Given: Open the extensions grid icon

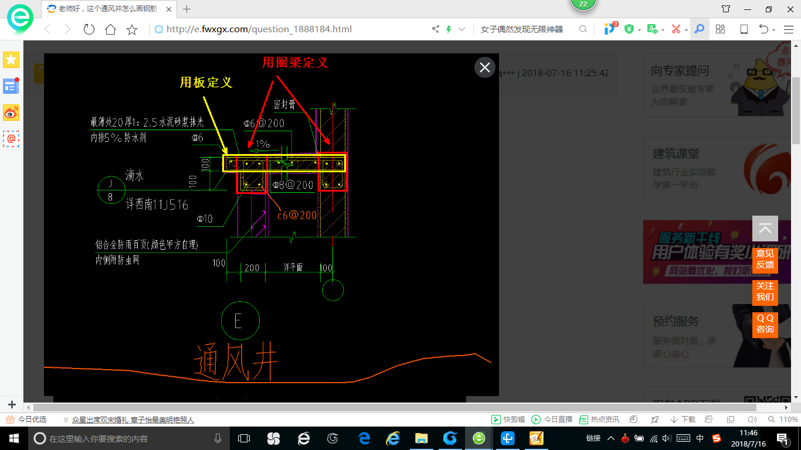Looking at the screenshot, I should click(x=721, y=29).
